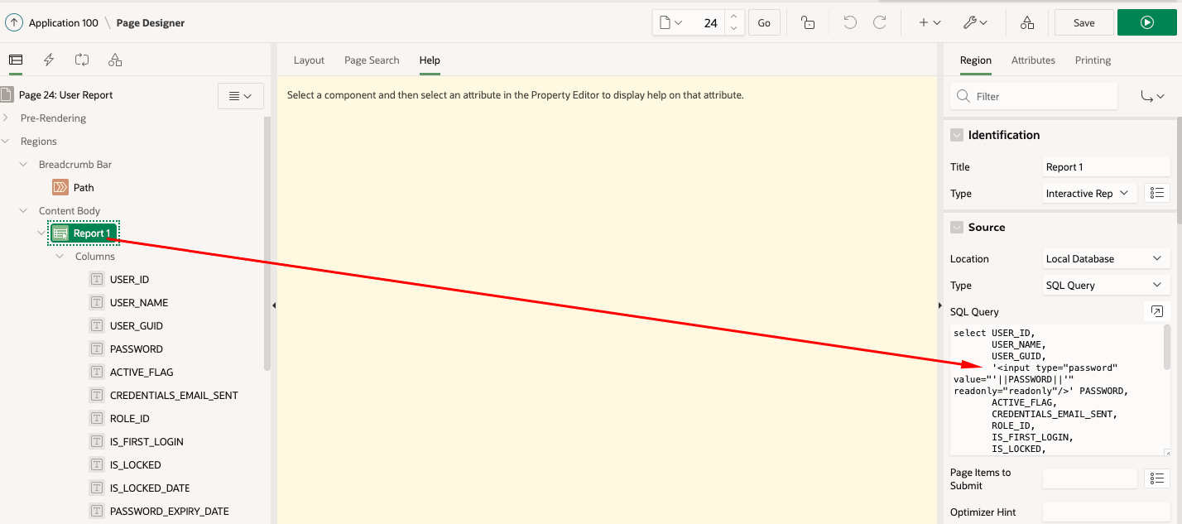Open the region Type dropdown
This screenshot has height=524, width=1182.
coord(1090,194)
